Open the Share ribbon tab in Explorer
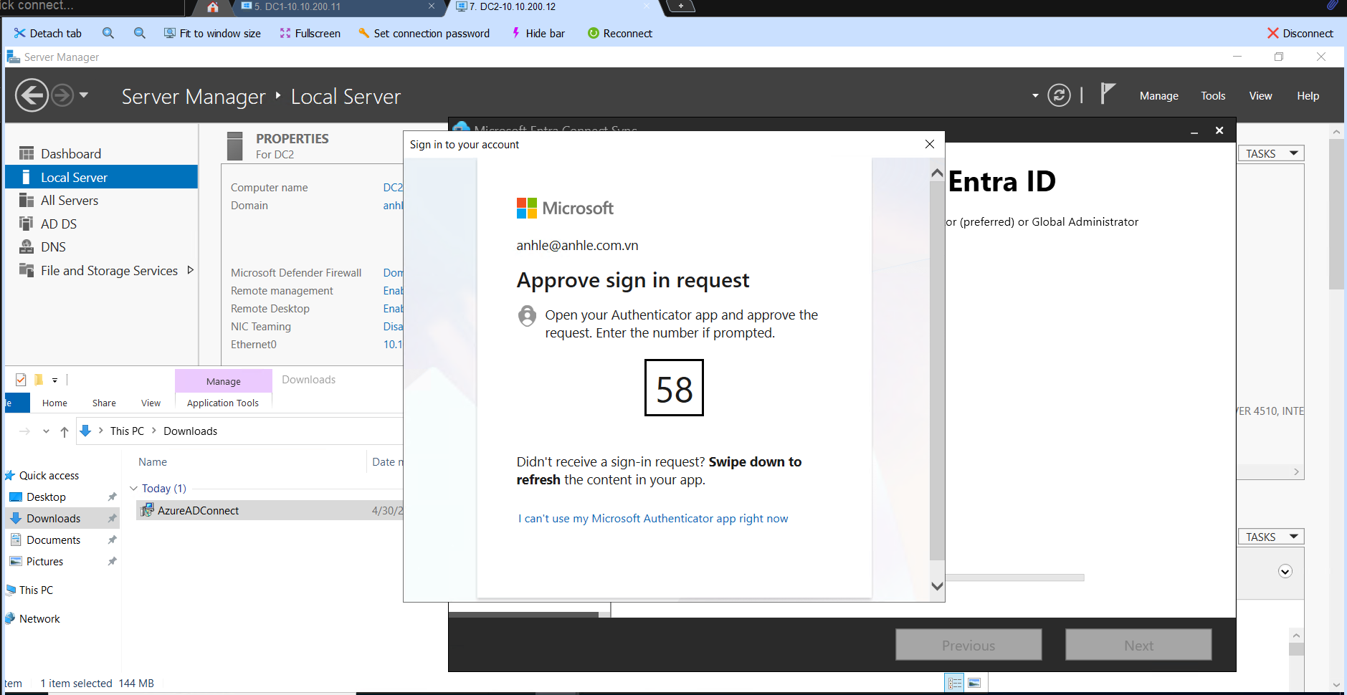This screenshot has height=695, width=1347. 104,403
